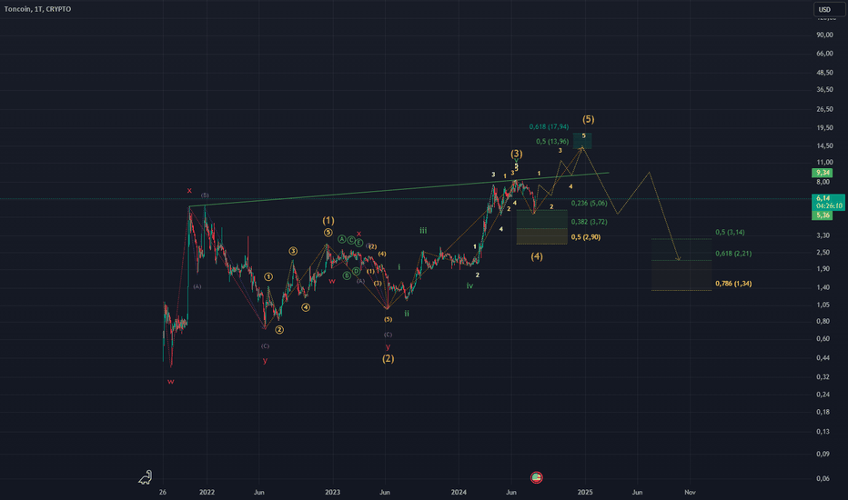Select the 5,36 price label
Viewport: 848px width, 500px height.
tap(823, 215)
